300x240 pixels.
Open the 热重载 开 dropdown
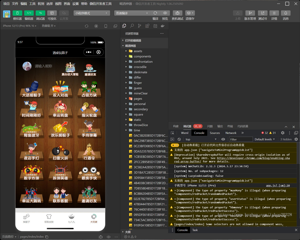click(x=49, y=26)
